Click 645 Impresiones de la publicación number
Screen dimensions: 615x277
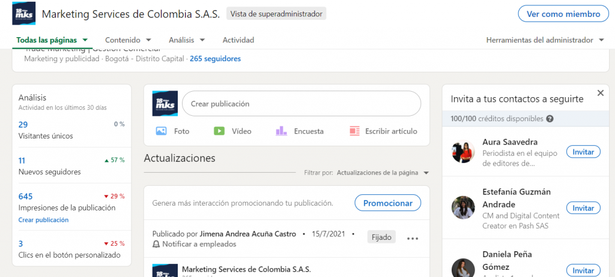point(25,196)
